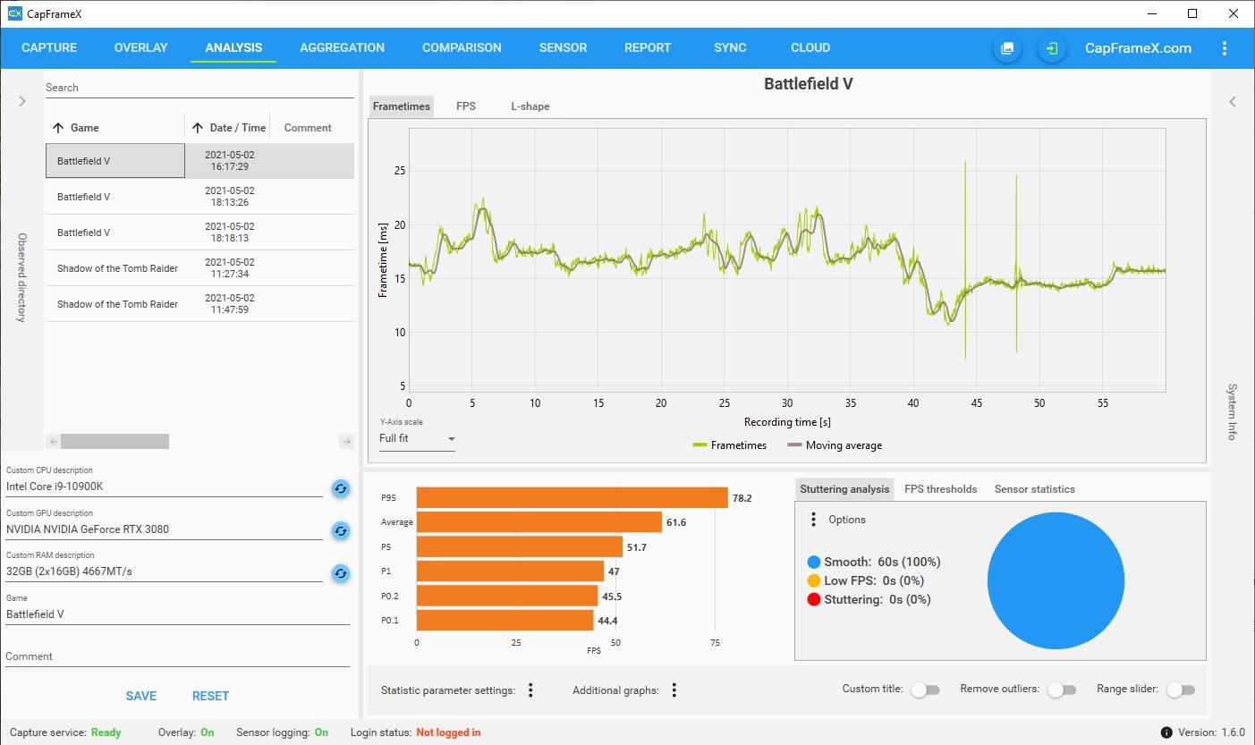Click the Smooth blue legend entry
Screen dimensions: 1255x745
pos(874,562)
